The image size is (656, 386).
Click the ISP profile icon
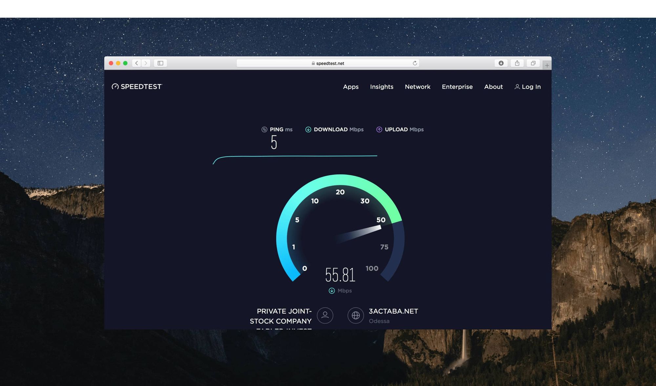point(326,315)
